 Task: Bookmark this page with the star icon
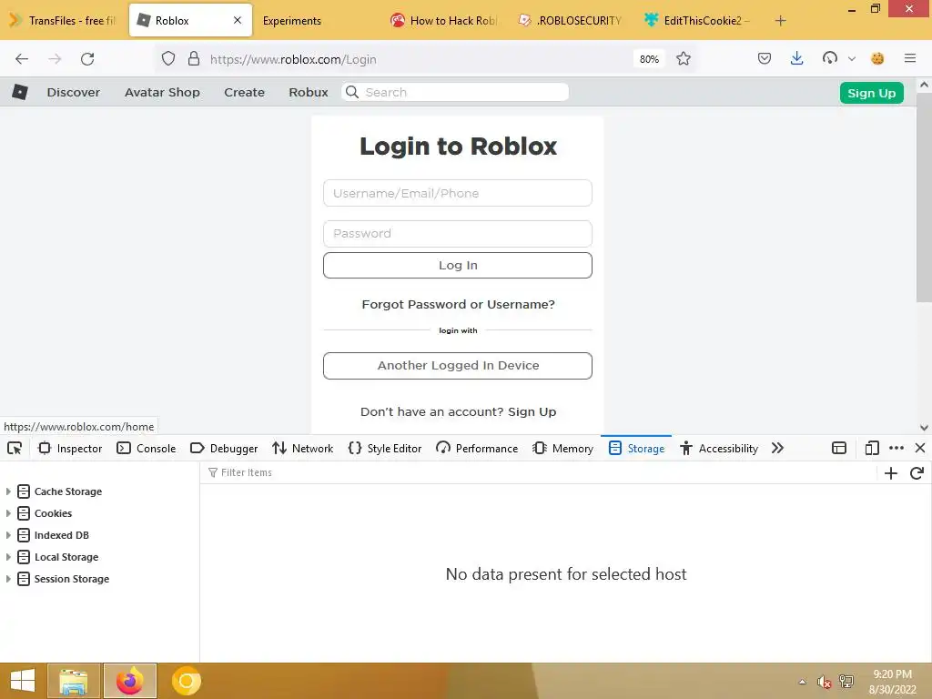click(684, 59)
